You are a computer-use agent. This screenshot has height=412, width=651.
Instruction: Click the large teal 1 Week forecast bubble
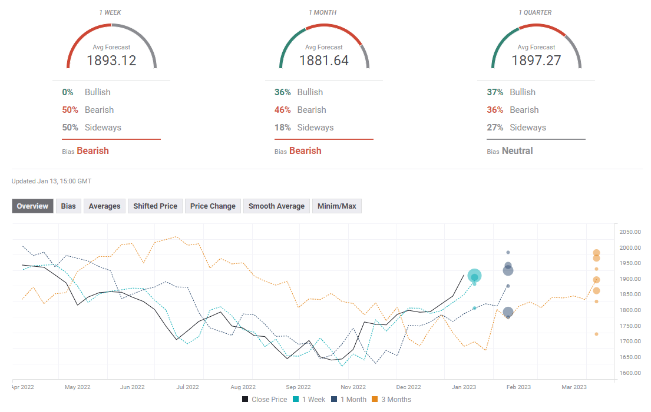[474, 276]
